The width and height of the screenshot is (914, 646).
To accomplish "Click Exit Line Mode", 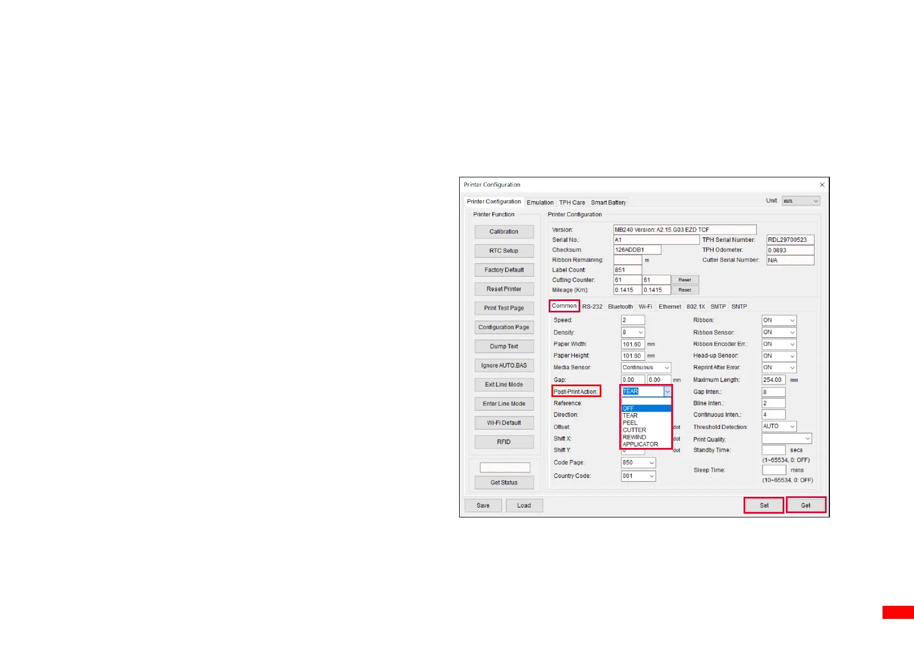I will point(504,385).
